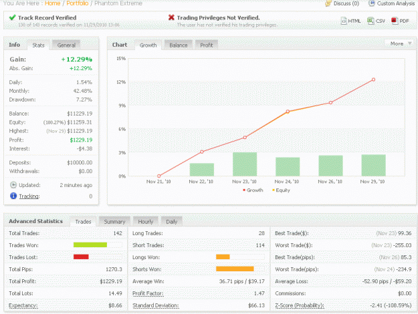
Task: Click the 99.36 Best Trade value
Action: click(405, 233)
